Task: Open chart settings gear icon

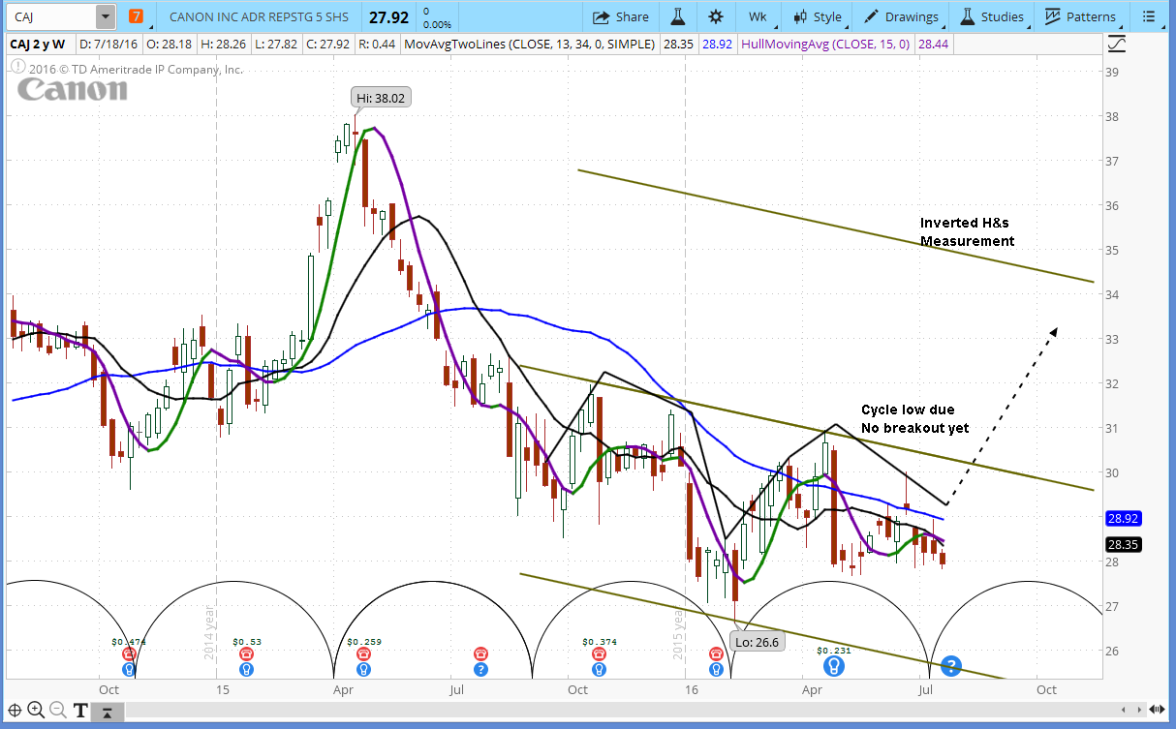Action: pyautogui.click(x=716, y=16)
